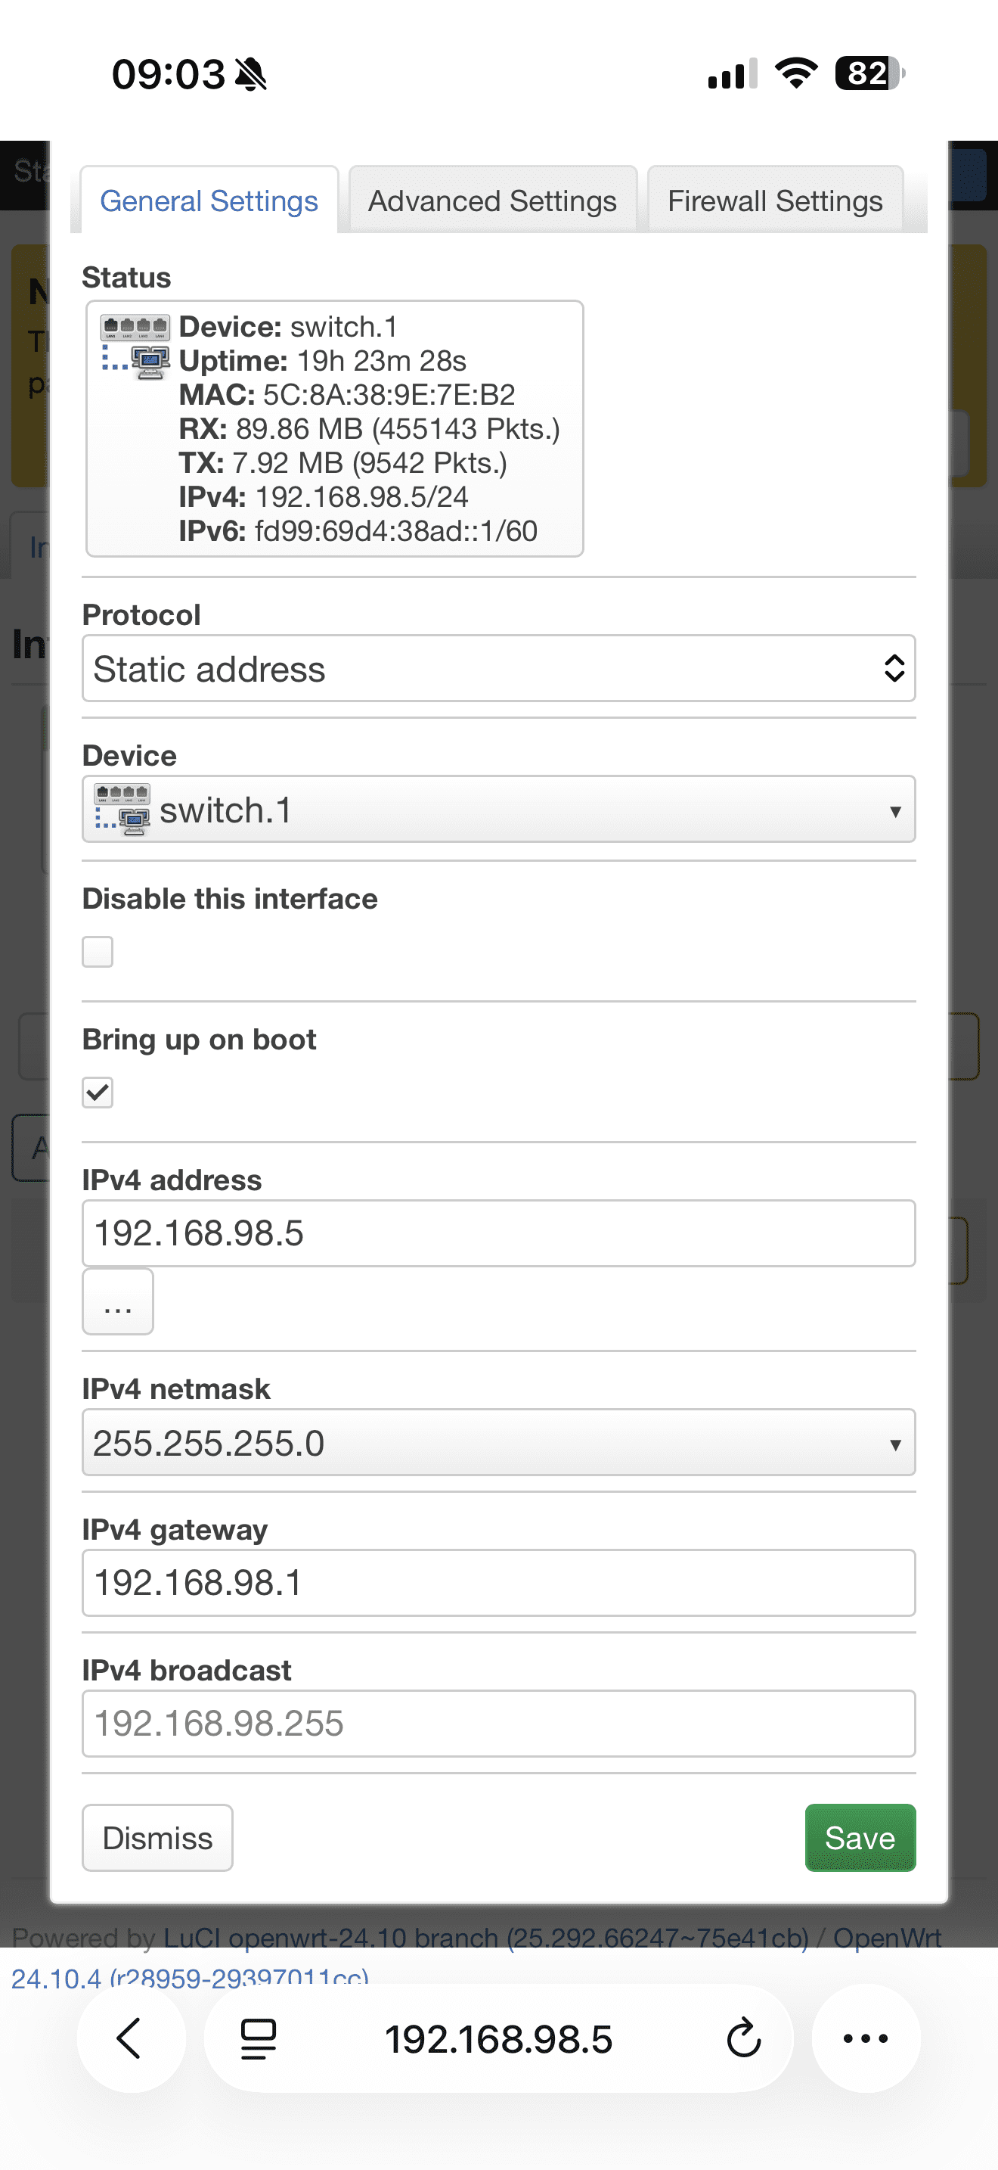Focus the IPv4 gateway field

click(498, 1583)
